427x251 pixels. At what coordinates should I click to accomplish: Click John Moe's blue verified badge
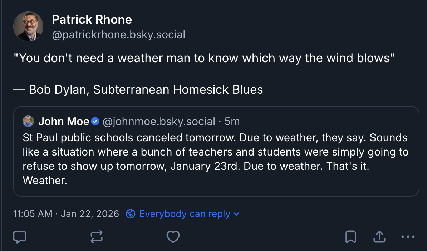click(95, 122)
